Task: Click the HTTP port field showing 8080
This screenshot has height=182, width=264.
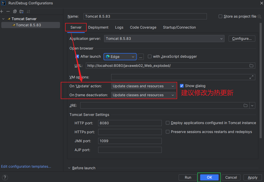Action: (130, 123)
